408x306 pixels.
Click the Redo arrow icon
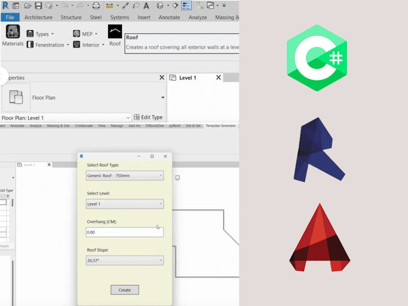pyautogui.click(x=80, y=6)
